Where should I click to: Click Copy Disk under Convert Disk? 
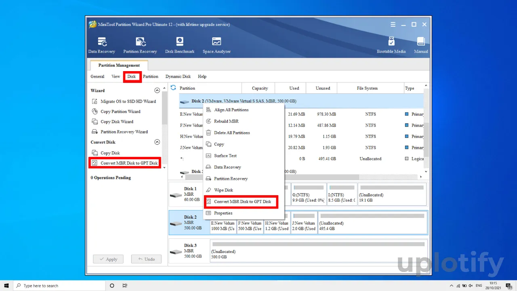(106, 153)
